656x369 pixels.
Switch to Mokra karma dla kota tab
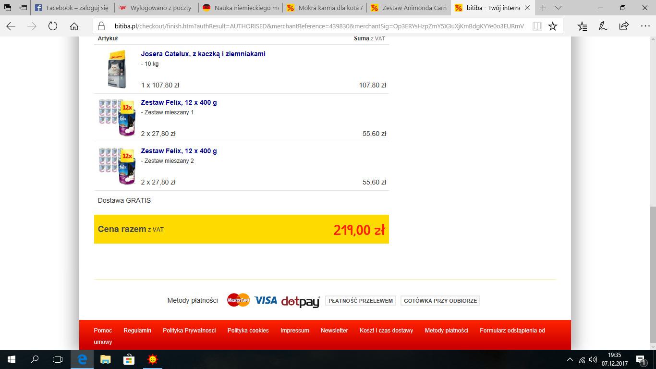point(324,8)
